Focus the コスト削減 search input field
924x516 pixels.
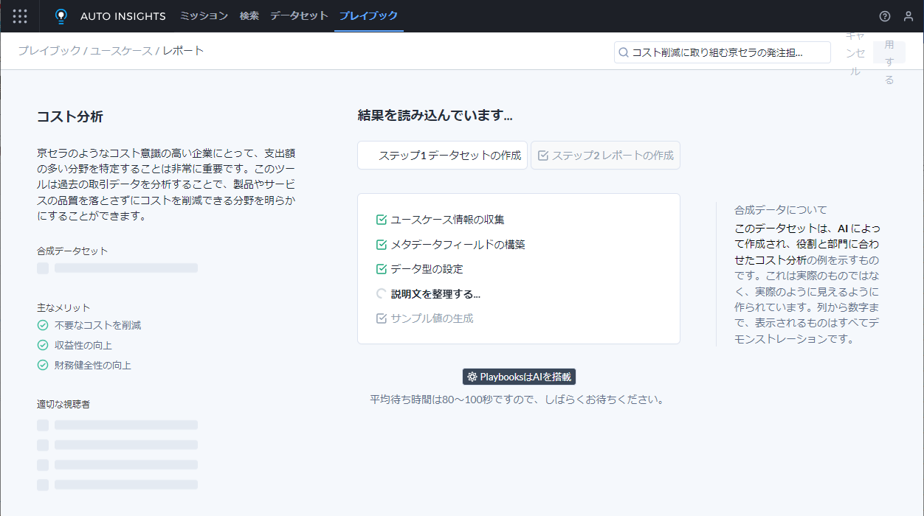click(723, 52)
